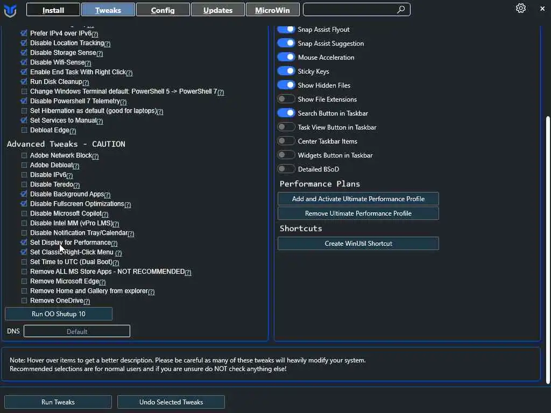Turn off Snap Assist Flyout toggle
The height and width of the screenshot is (413, 551).
tap(286, 29)
